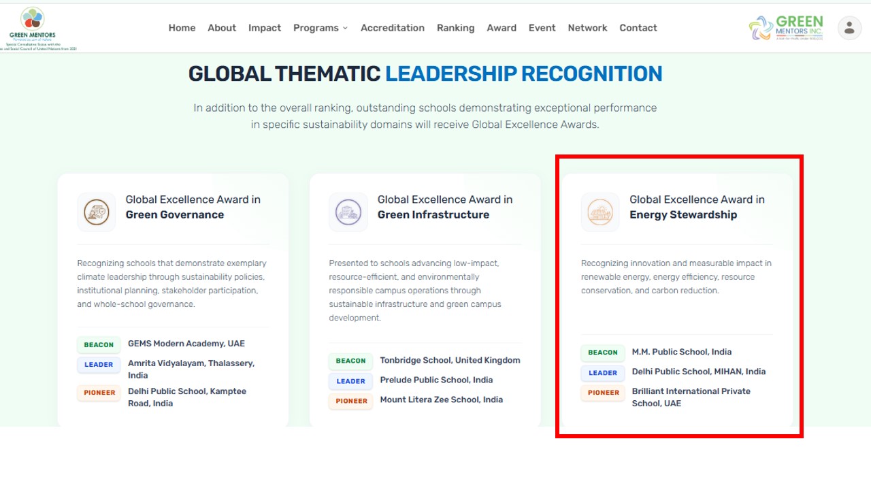Click the PIONEER badge beside Delhi Public School, Kamptee
Viewport: 871px width, 490px height.
click(99, 393)
